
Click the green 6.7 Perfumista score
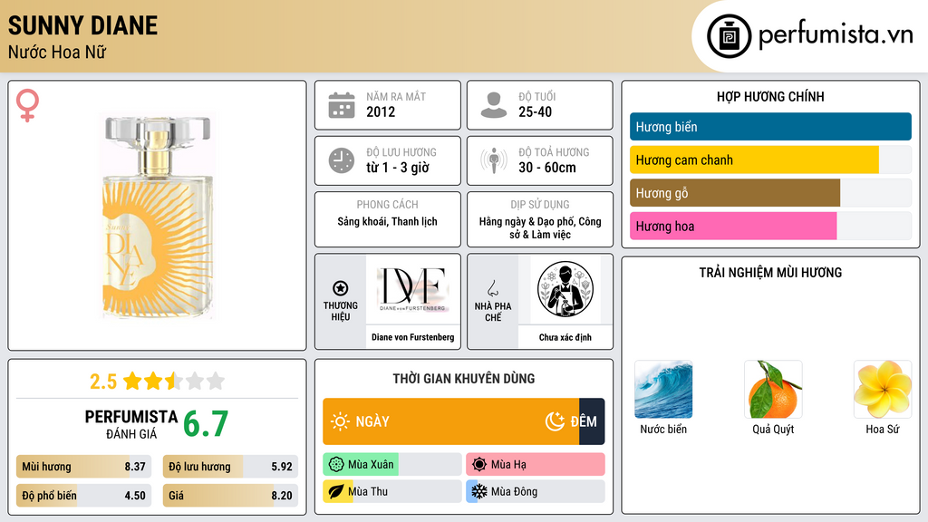click(x=206, y=424)
